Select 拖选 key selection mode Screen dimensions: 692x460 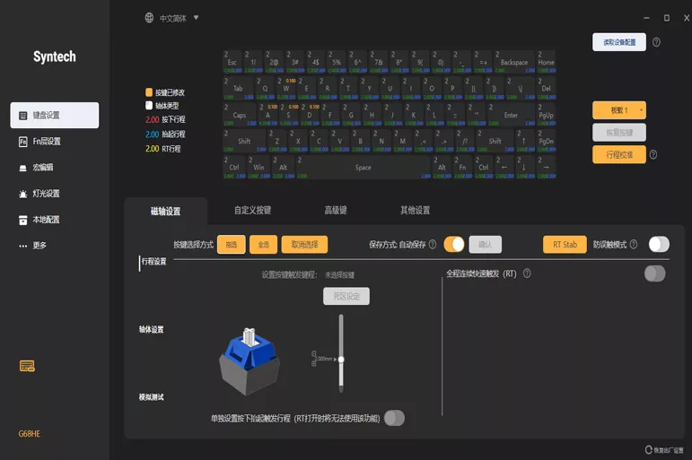tap(232, 244)
